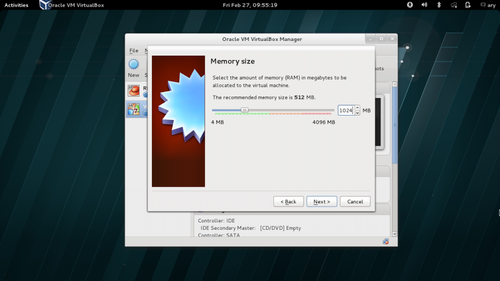Click 'Controller: IDE' text in details

coord(216,221)
